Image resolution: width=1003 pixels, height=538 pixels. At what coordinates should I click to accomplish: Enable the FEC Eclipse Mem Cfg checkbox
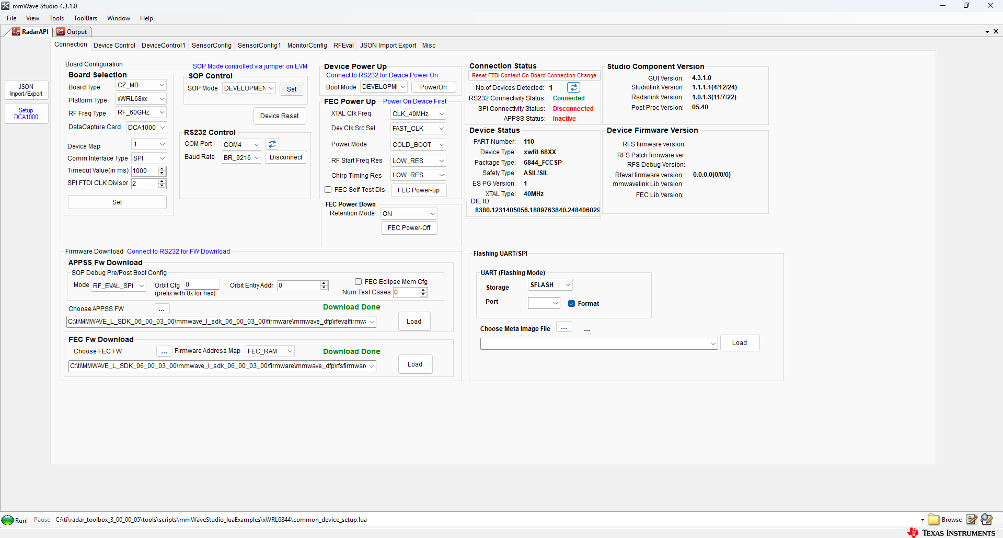pyautogui.click(x=359, y=282)
